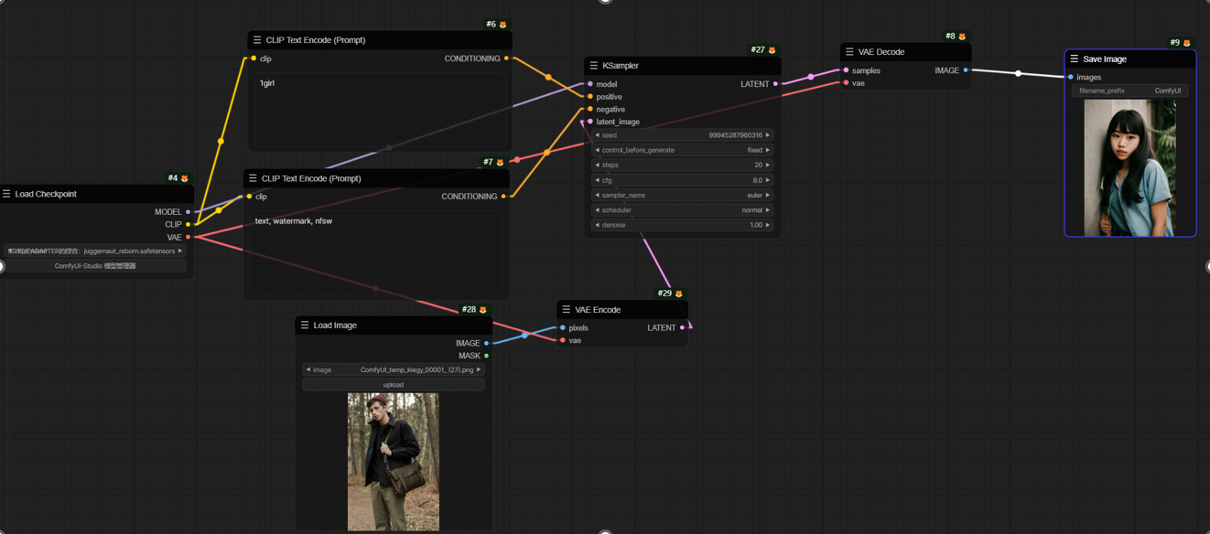Screen dimensions: 1210x534
Task: Click the VAE Encode node menu icon
Action: coord(567,310)
